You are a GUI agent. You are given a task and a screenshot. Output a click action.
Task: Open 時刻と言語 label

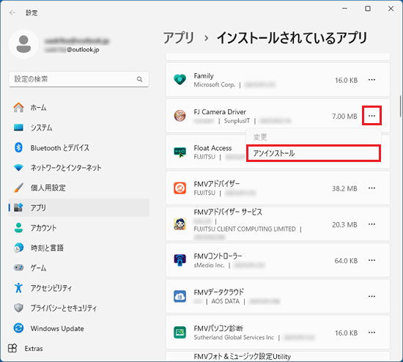[47, 248]
